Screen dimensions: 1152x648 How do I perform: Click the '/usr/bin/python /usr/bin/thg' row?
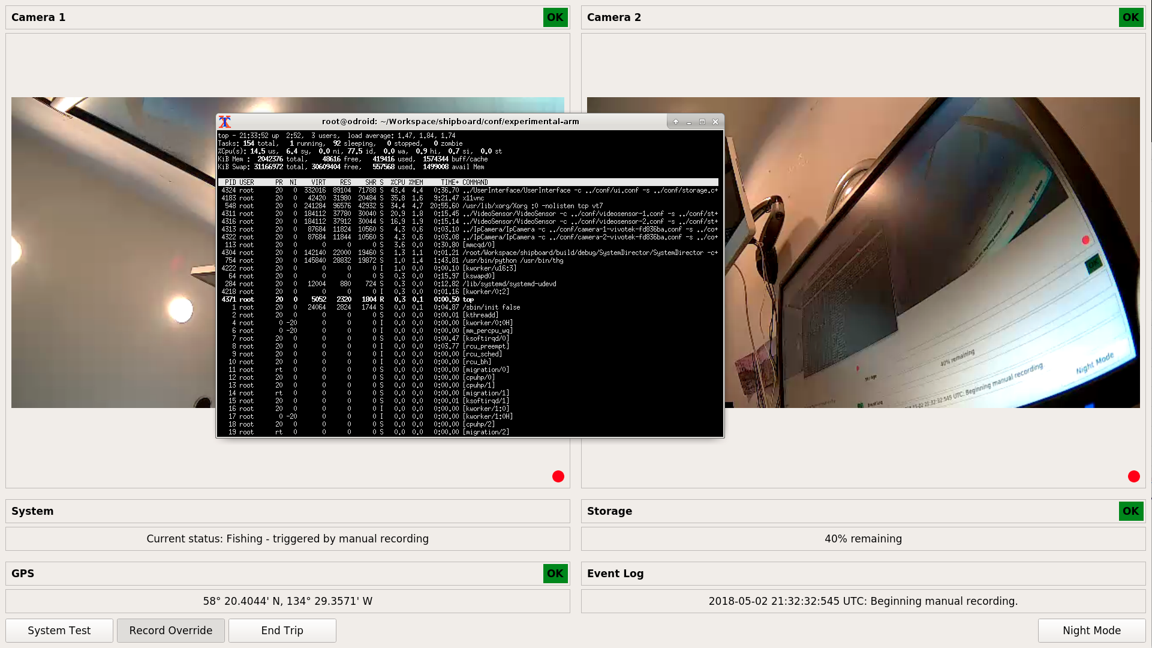(x=468, y=260)
